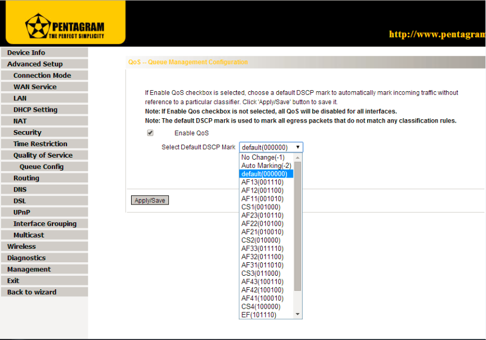Click the dropdown list scroll down arrow
The image size is (486, 340).
coord(298,314)
